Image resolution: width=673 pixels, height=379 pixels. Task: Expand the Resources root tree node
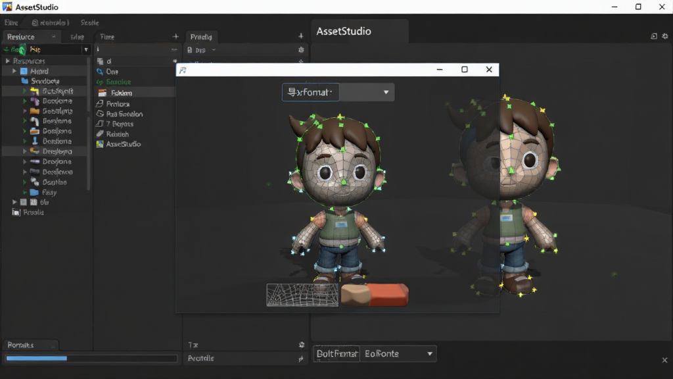[x=7, y=61]
